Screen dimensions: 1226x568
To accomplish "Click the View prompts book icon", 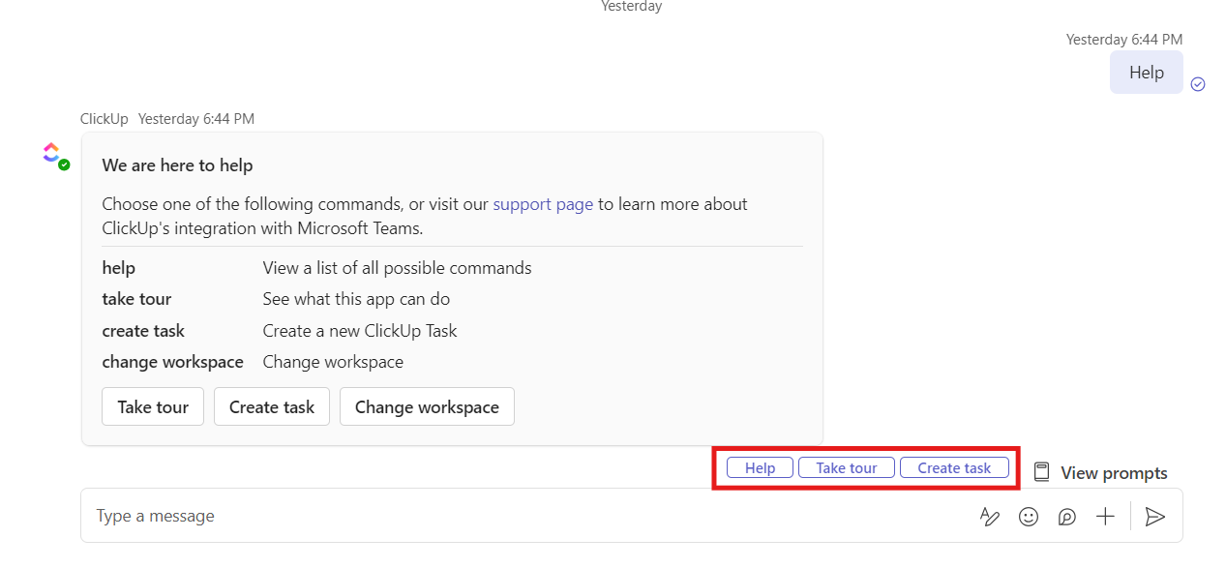I will [1041, 472].
